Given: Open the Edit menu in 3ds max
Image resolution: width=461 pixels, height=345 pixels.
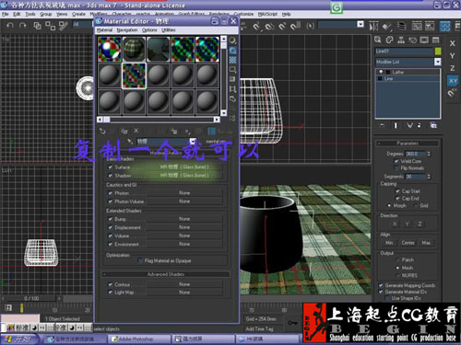Looking at the screenshot, I should pos(17,14).
